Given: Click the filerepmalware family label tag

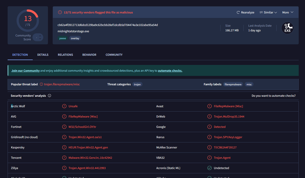Looking at the screenshot, I should pos(233,85).
